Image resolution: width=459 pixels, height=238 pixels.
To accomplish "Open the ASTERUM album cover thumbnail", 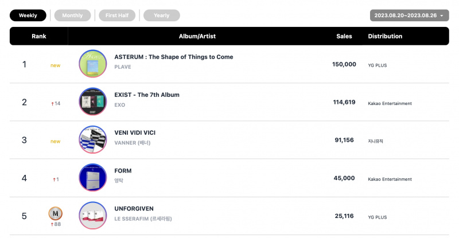I will click(93, 64).
